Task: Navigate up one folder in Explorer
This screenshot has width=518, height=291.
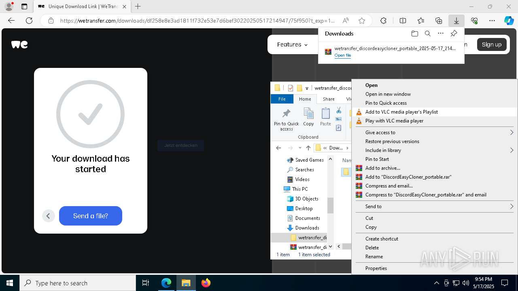Action: pyautogui.click(x=308, y=148)
